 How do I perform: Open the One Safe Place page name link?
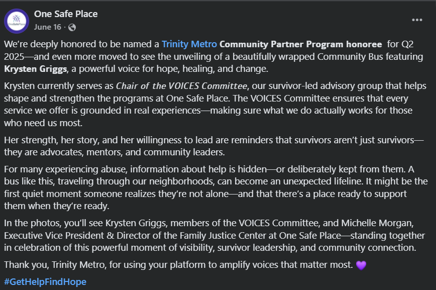pyautogui.click(x=65, y=14)
